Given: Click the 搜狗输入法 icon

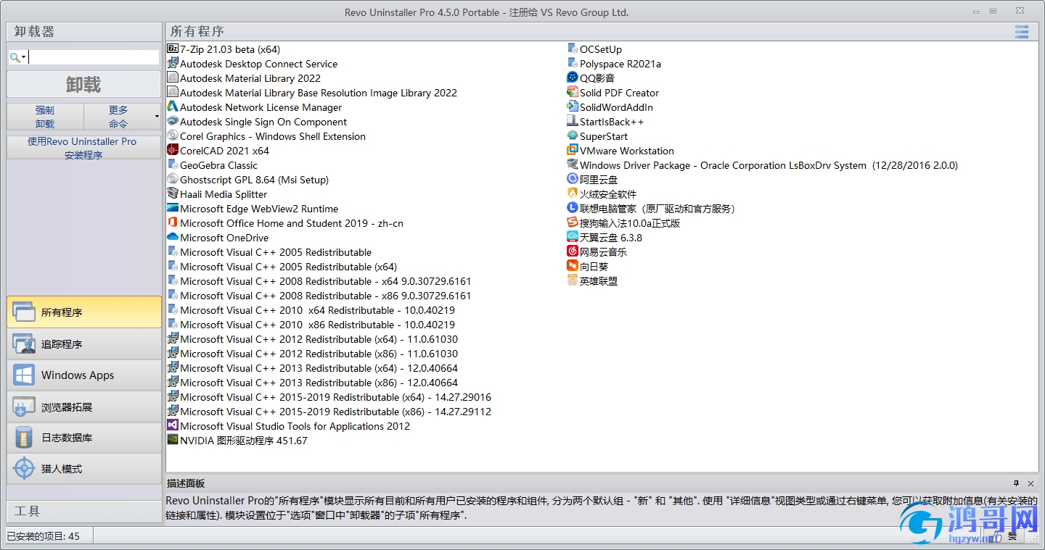Looking at the screenshot, I should [573, 223].
